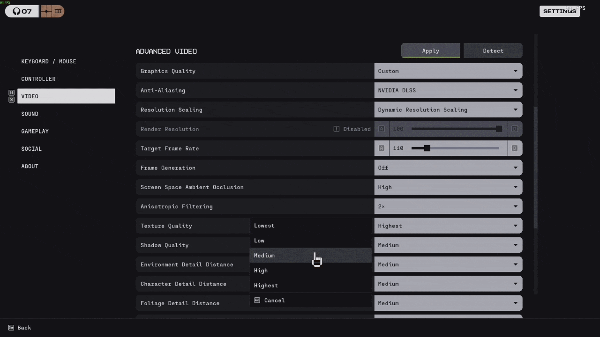Image resolution: width=600 pixels, height=337 pixels.
Task: Expand Screen Space Ambient Occlusion dropdown
Action: click(x=448, y=187)
